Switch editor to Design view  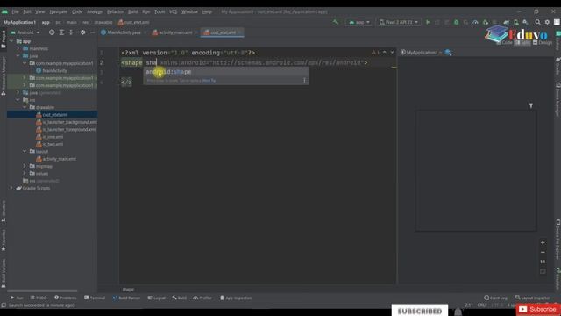click(543, 42)
